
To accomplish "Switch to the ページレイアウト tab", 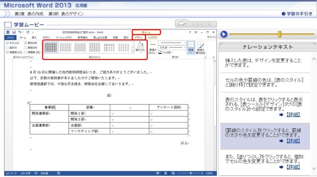I will click(x=64, y=38).
